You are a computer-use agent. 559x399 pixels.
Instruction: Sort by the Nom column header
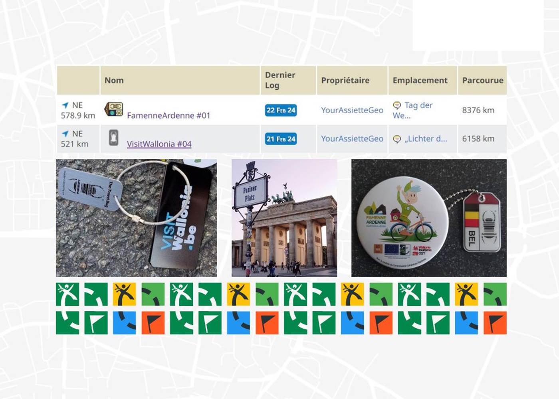coord(114,80)
